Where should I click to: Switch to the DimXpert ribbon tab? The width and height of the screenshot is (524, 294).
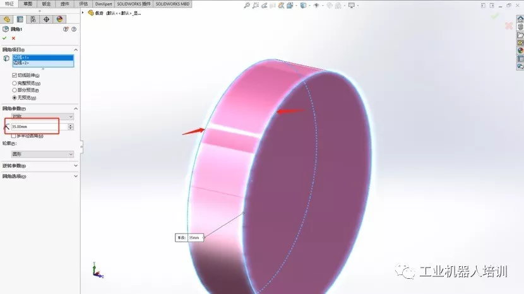click(104, 4)
